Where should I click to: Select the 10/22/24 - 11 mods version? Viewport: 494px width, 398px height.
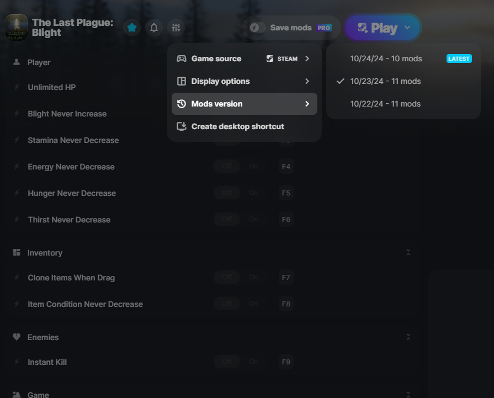[x=403, y=104]
